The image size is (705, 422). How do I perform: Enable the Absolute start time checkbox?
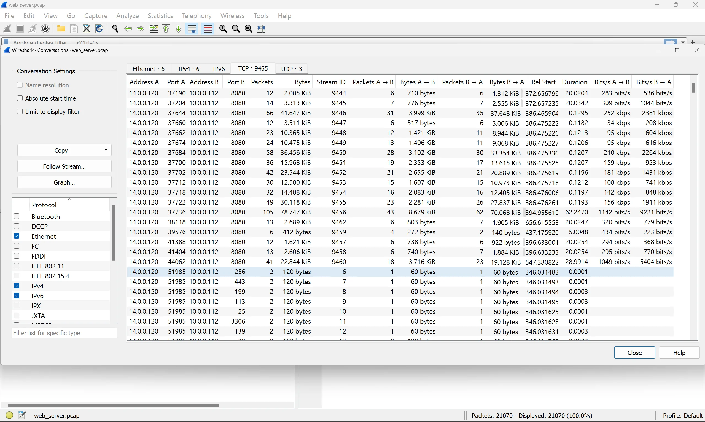coord(20,98)
